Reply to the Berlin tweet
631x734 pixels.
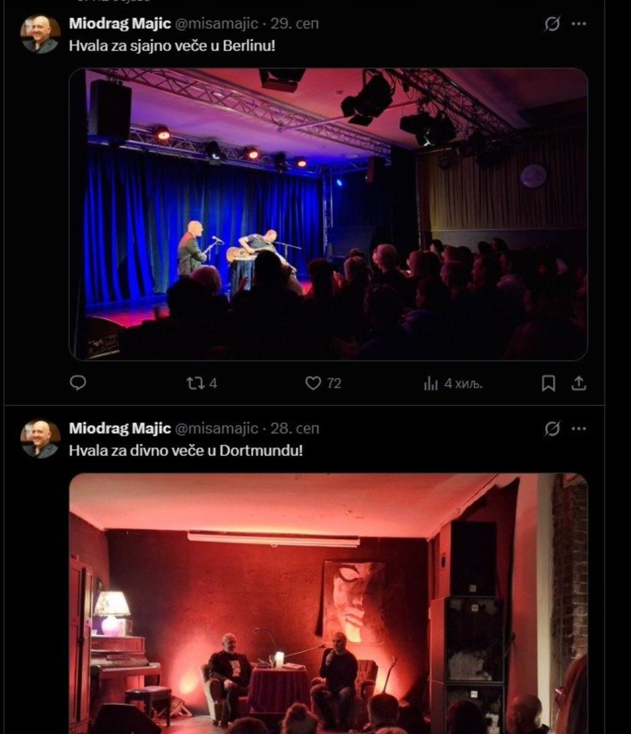tap(78, 383)
